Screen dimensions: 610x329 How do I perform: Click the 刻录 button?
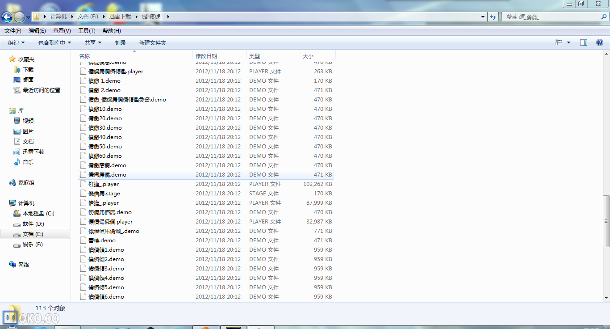coord(121,42)
